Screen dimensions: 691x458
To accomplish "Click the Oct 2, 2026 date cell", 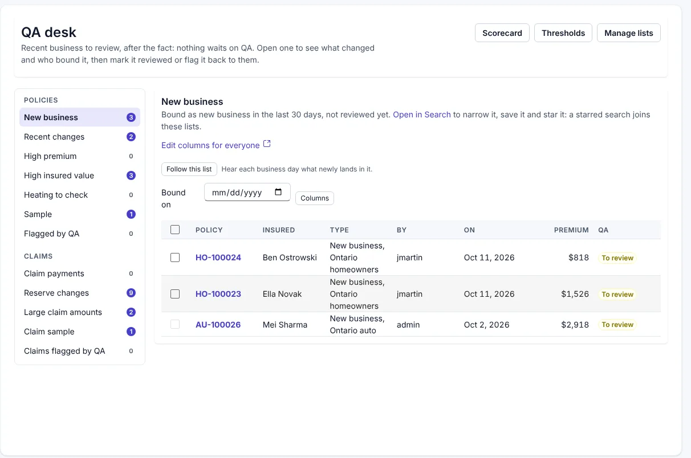I will coord(487,325).
